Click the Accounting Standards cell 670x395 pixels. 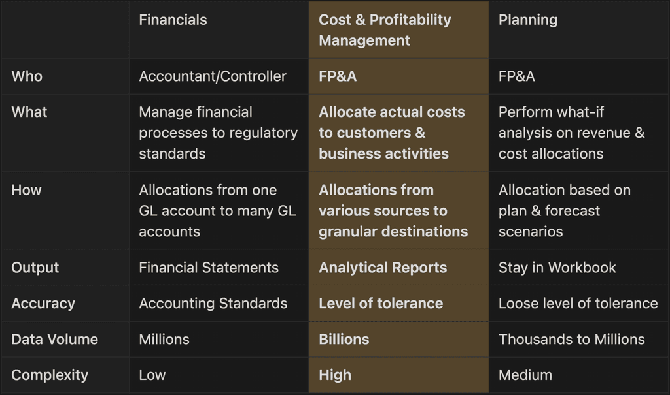click(213, 304)
